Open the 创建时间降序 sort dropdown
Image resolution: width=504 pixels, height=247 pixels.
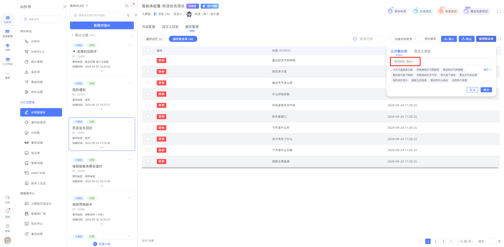point(405,39)
